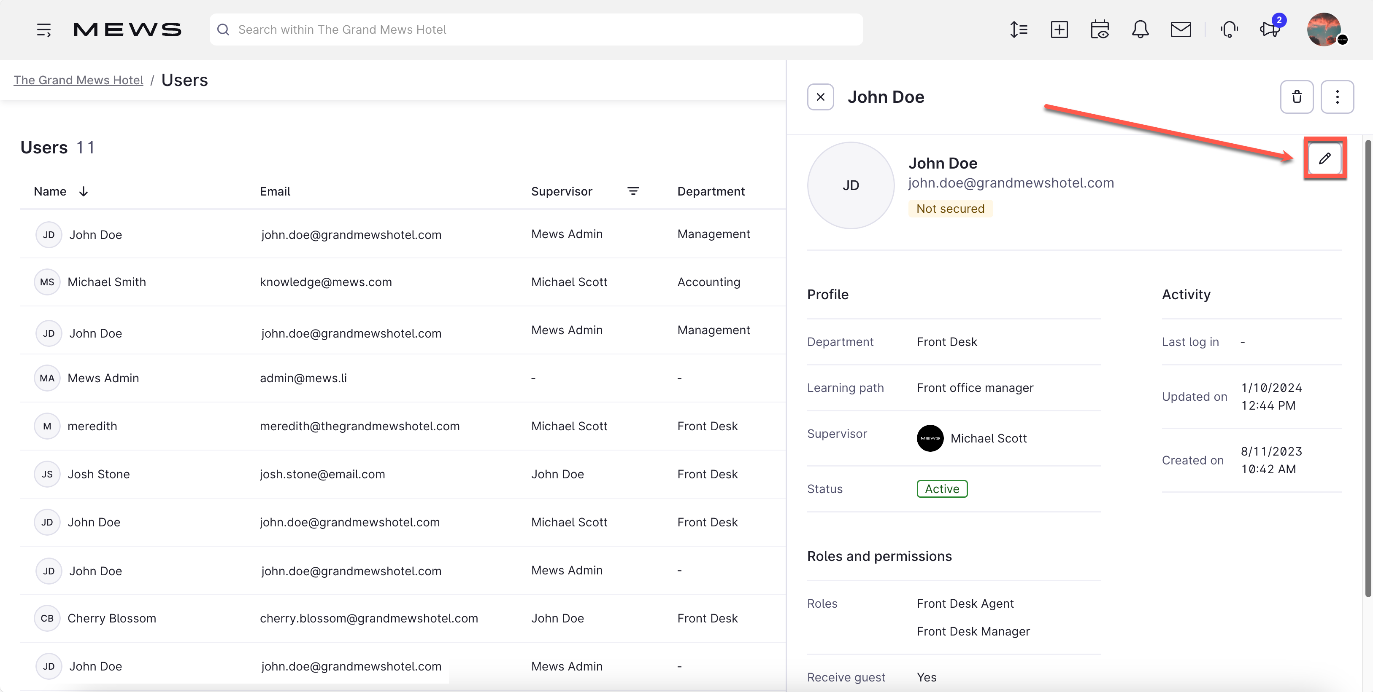Screen dimensions: 1373x692
Task: Click the Not secured warning label
Action: (950, 208)
